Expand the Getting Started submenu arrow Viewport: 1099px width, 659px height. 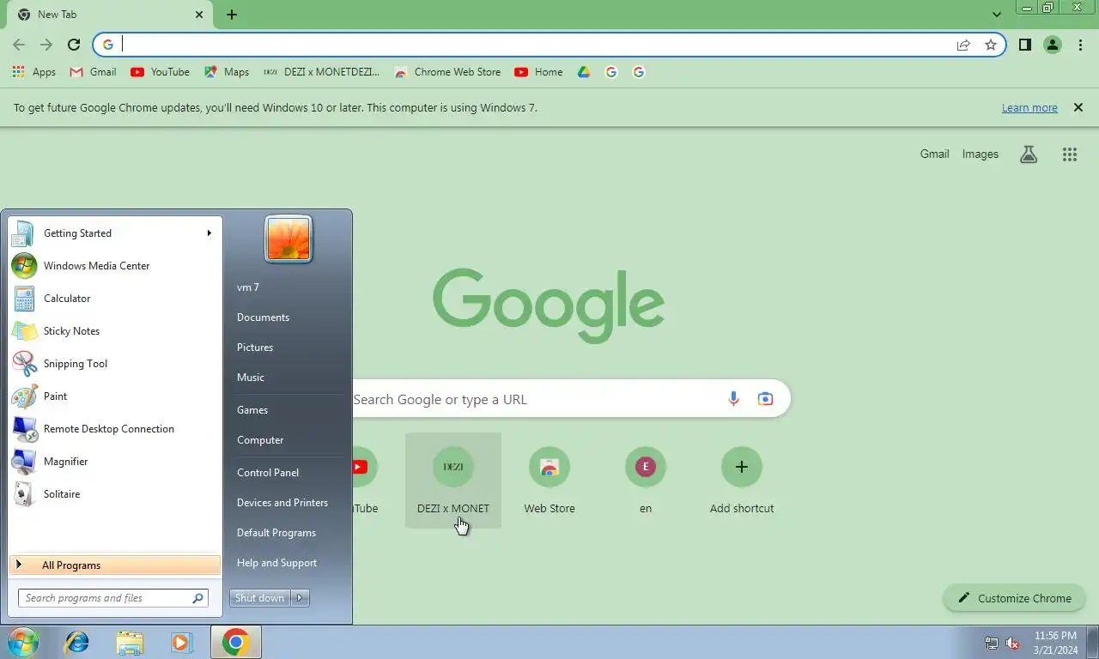click(209, 233)
